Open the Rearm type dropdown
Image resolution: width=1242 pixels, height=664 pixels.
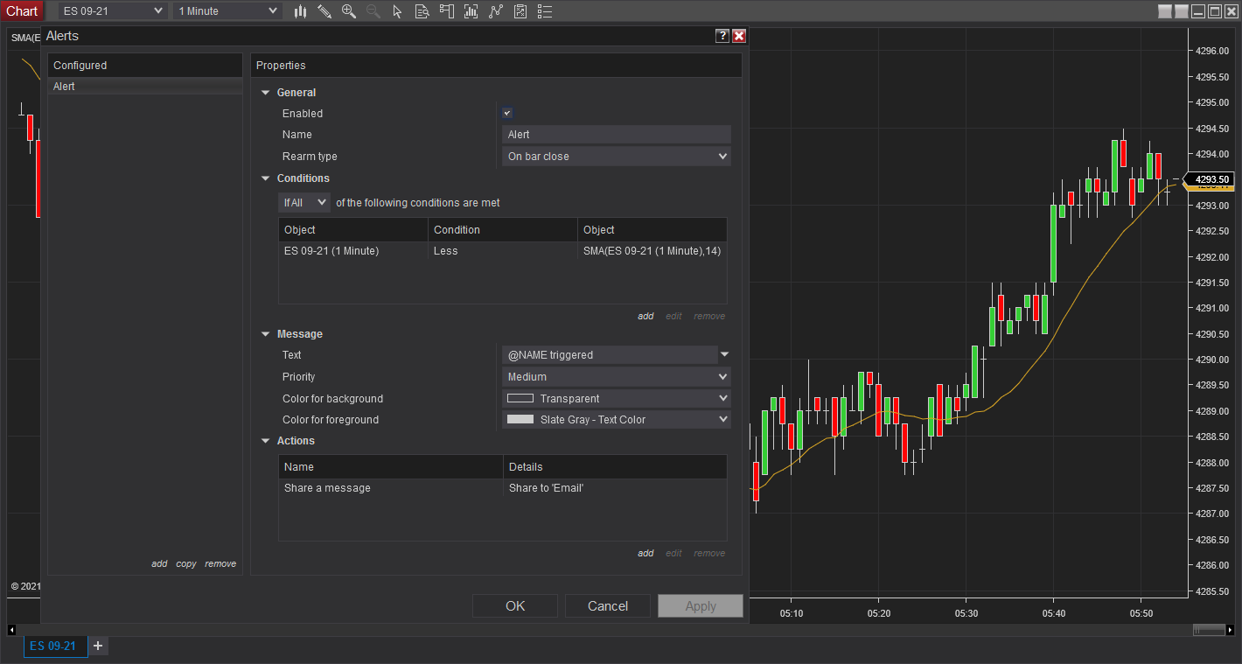click(x=617, y=157)
